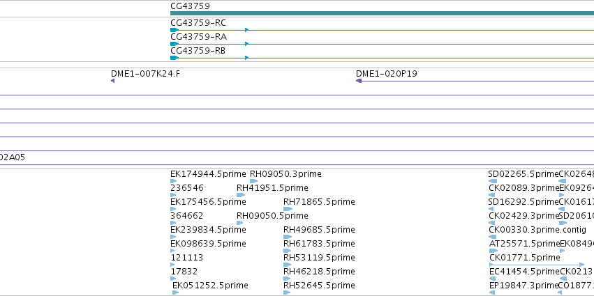Select the CG43759 gene bar
The height and width of the screenshot is (296, 594).
click(x=382, y=13)
